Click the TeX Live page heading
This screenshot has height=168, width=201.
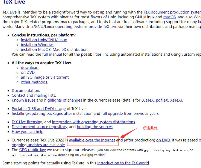point(14,2)
